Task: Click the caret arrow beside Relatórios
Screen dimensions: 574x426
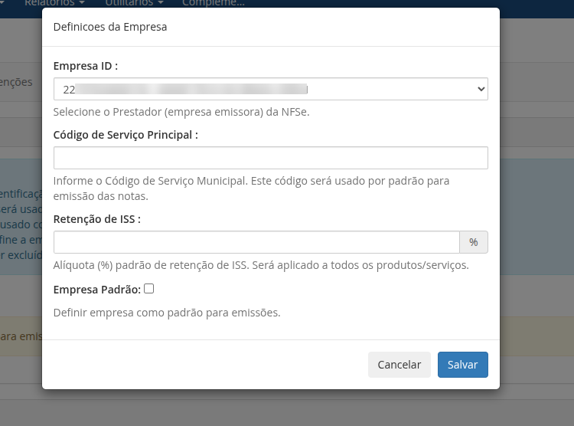Action: 82,2
